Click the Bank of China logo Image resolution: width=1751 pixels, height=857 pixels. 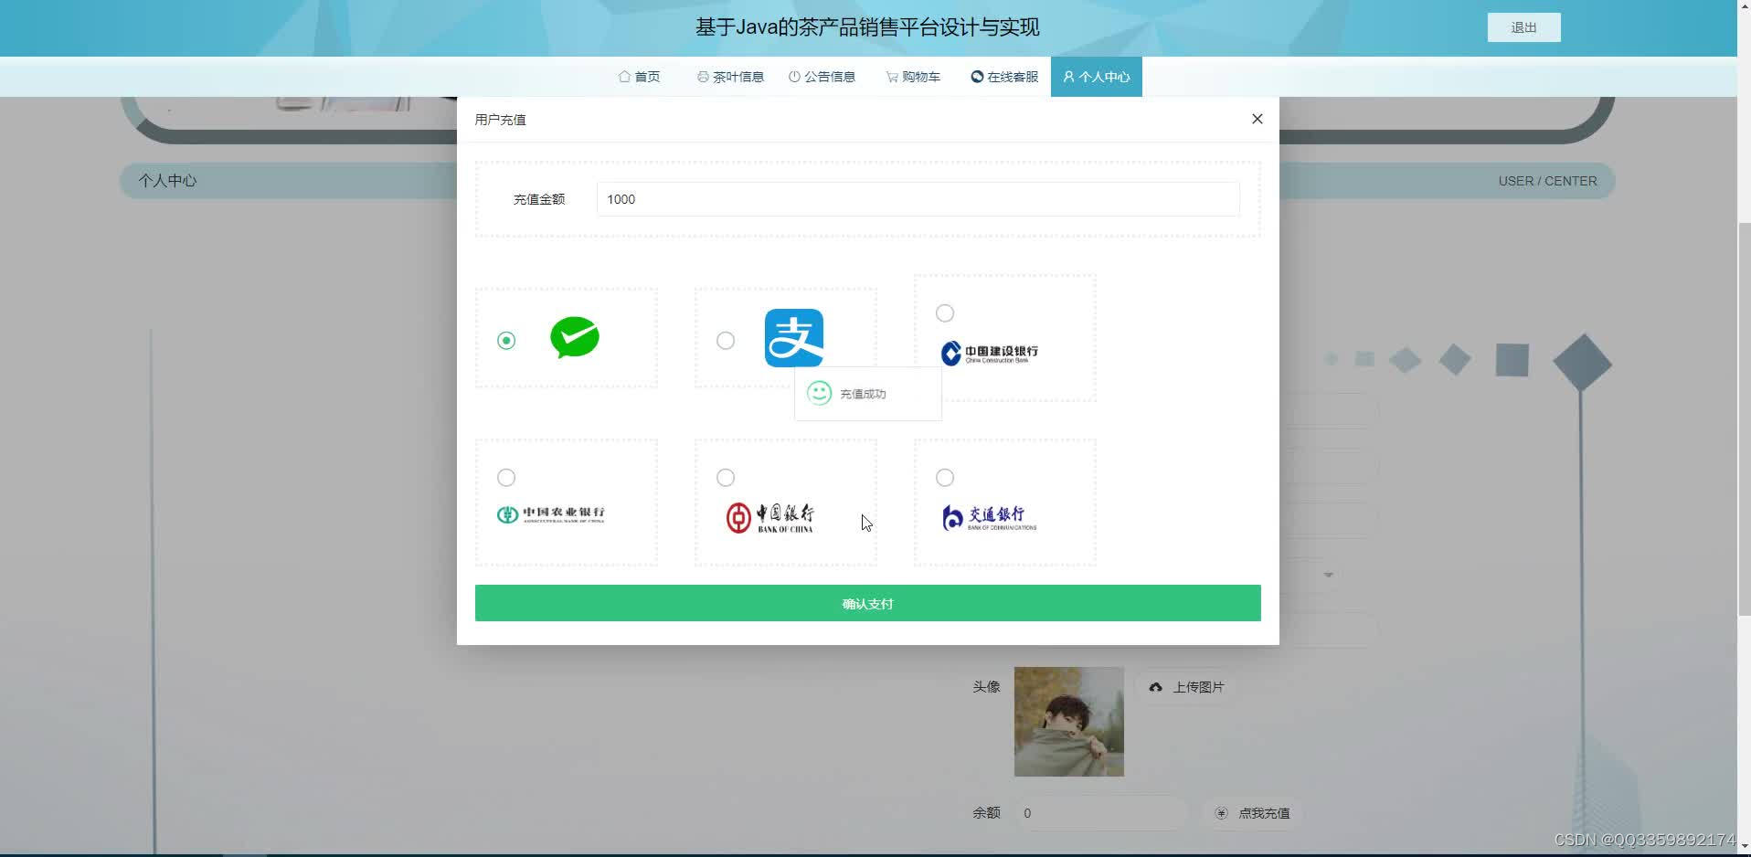coord(769,517)
